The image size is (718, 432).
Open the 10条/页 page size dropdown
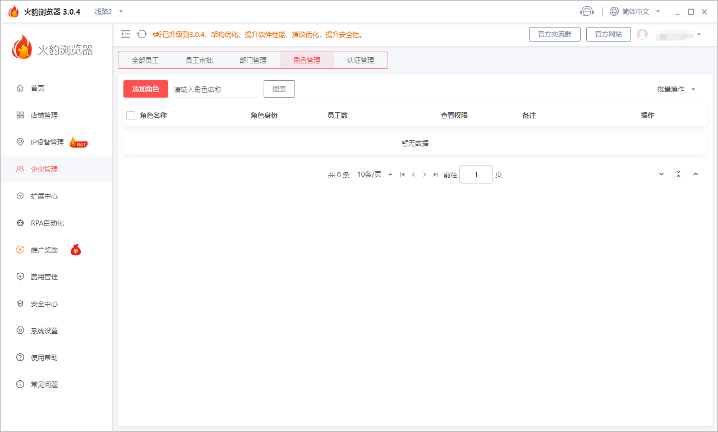pyautogui.click(x=375, y=174)
